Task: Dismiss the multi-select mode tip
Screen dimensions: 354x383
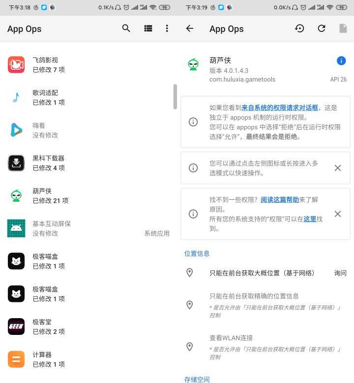Action: (x=338, y=168)
